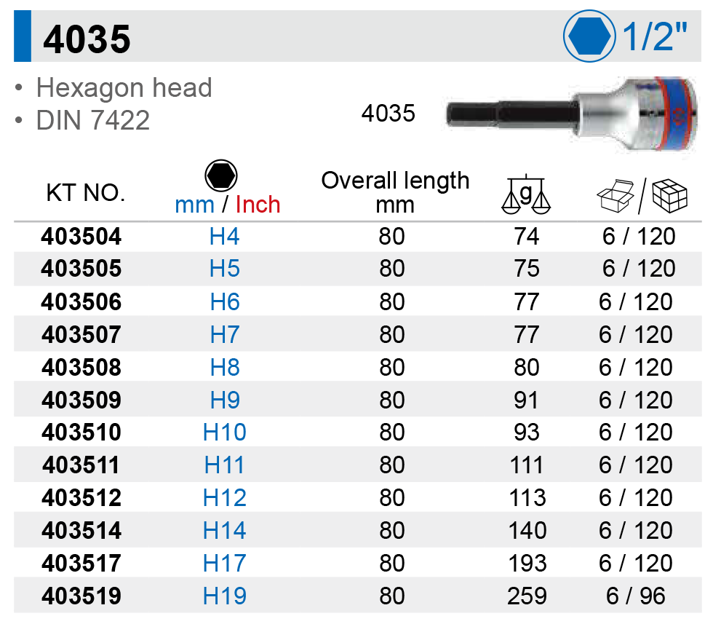The image size is (713, 624).
Task: Click the blue mm unit label
Action: coord(194,205)
